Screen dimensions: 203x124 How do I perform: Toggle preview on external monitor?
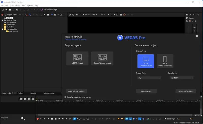(x=73, y=15)
